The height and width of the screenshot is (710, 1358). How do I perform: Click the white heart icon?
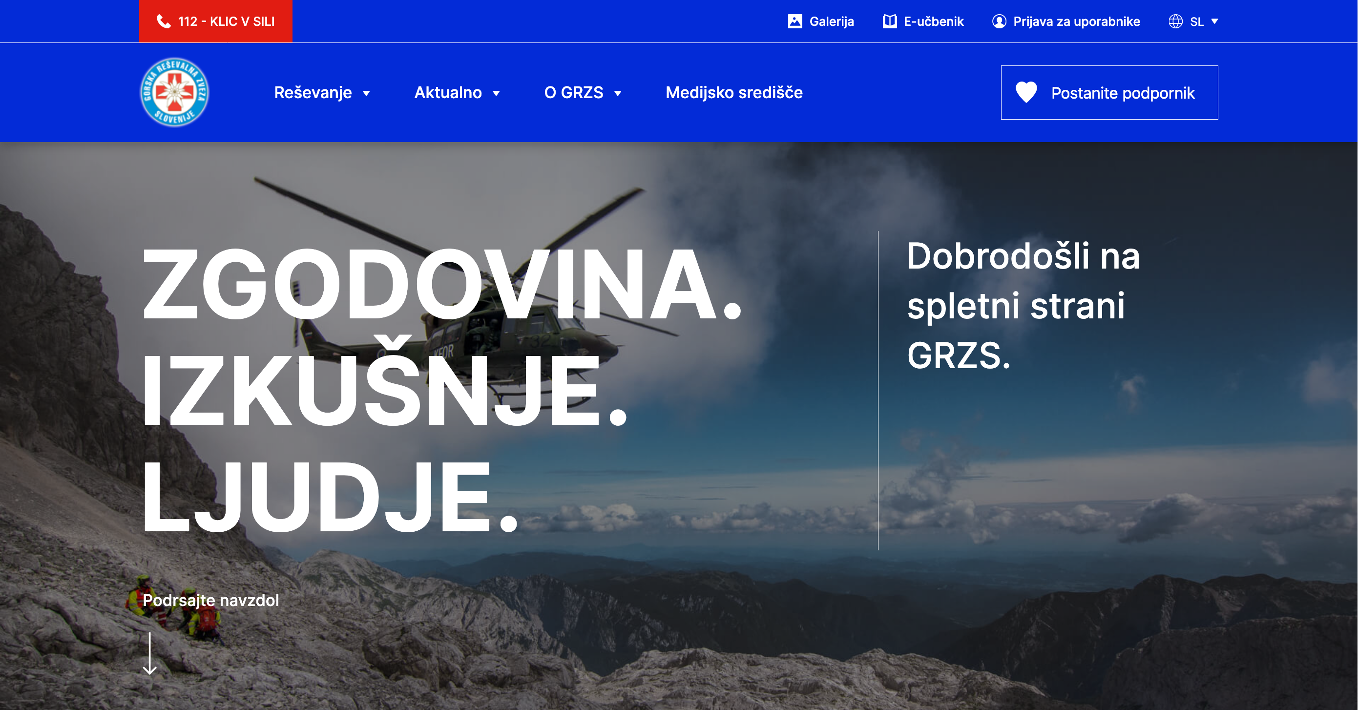(1026, 92)
